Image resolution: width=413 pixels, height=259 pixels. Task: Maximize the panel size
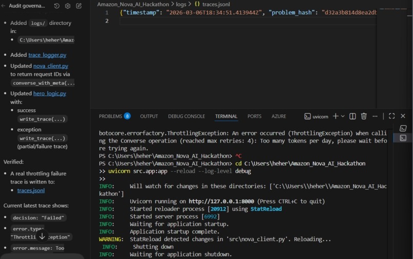point(391,116)
